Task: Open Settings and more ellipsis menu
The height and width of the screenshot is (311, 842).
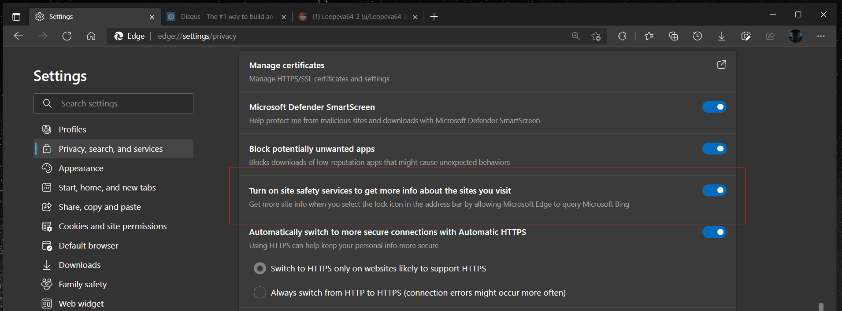Action: pyautogui.click(x=821, y=36)
